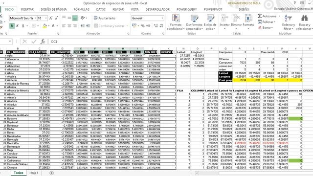313x176 pixels.
Task: Open Formato cells menu
Action: pos(248,22)
